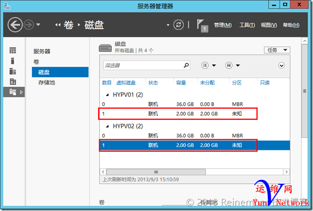
Task: Click the 磁盘 breadcrumb title
Action: (x=94, y=25)
